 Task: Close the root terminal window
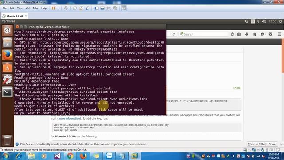tap(17, 27)
